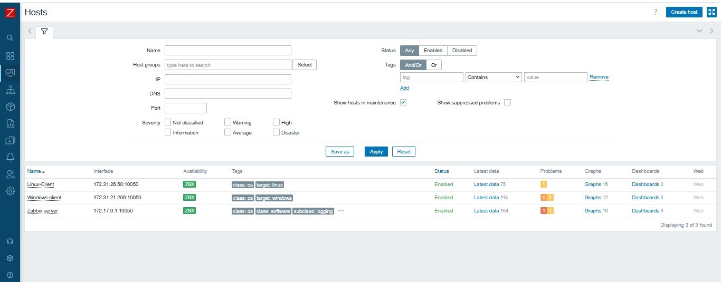
Task: Click Select for host groups
Action: click(305, 65)
